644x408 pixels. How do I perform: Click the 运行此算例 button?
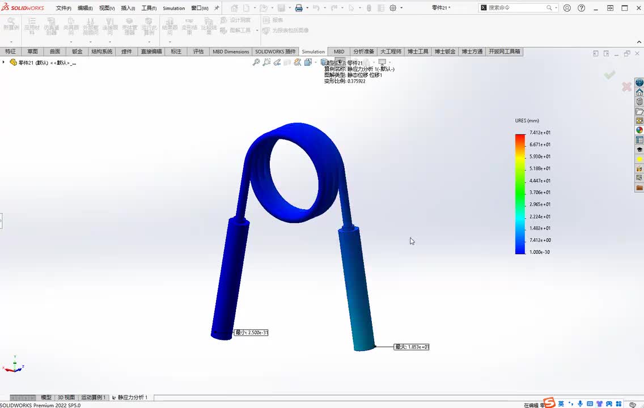click(149, 27)
